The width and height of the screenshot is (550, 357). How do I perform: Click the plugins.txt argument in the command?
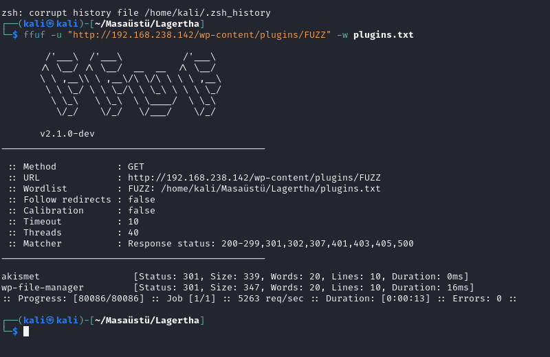[384, 35]
